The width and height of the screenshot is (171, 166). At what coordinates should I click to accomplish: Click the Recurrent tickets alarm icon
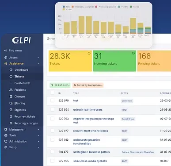tap(11, 116)
